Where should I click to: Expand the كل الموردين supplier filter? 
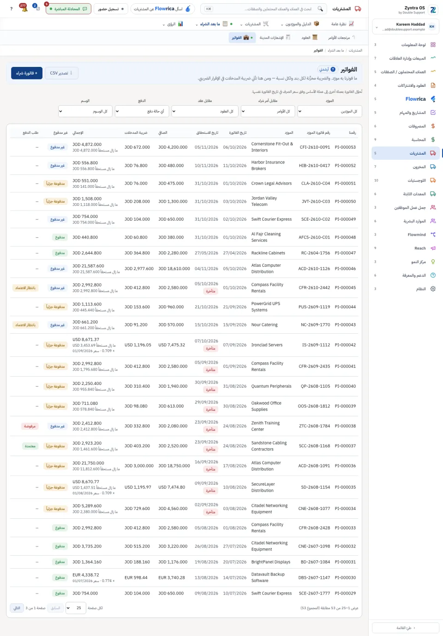click(329, 111)
